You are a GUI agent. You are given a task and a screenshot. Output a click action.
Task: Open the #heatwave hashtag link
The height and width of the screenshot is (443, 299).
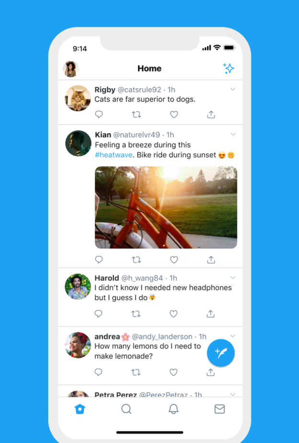[113, 155]
